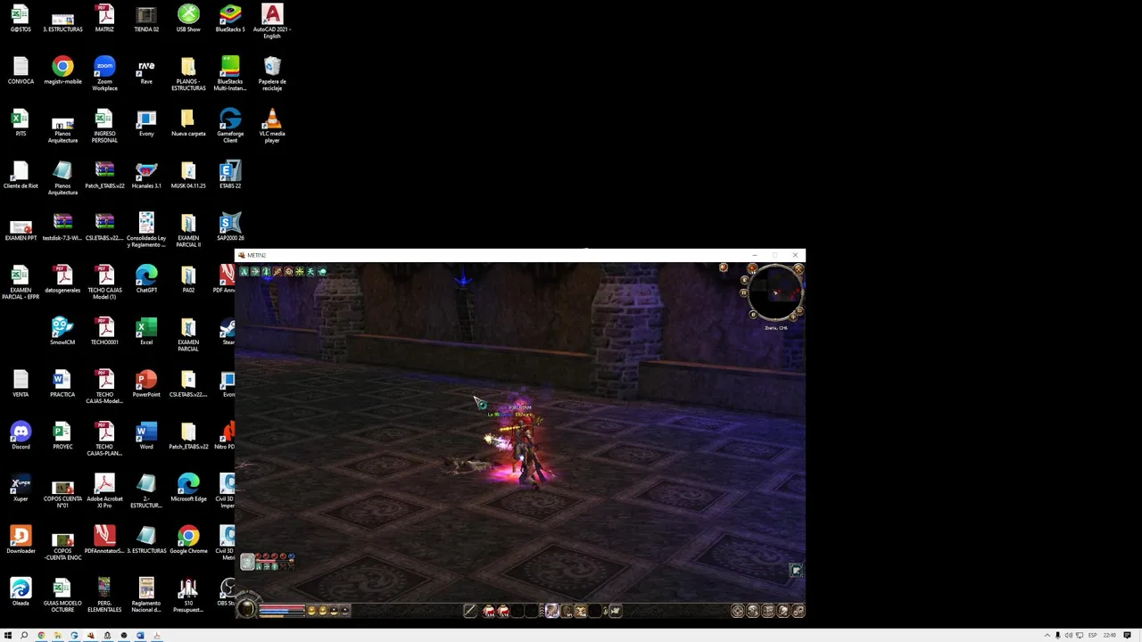The height and width of the screenshot is (642, 1142).
Task: Click the red HP bar in Metin2
Action: [282, 605]
